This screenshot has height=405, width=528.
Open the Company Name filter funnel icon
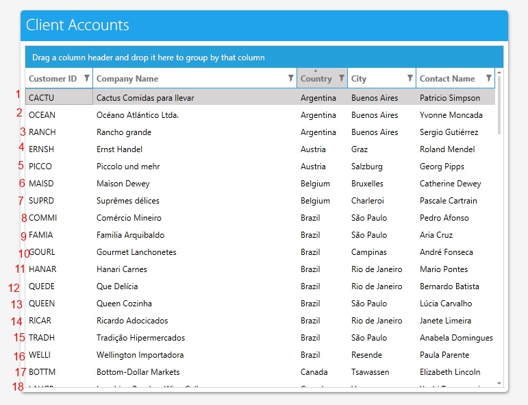[x=290, y=79]
